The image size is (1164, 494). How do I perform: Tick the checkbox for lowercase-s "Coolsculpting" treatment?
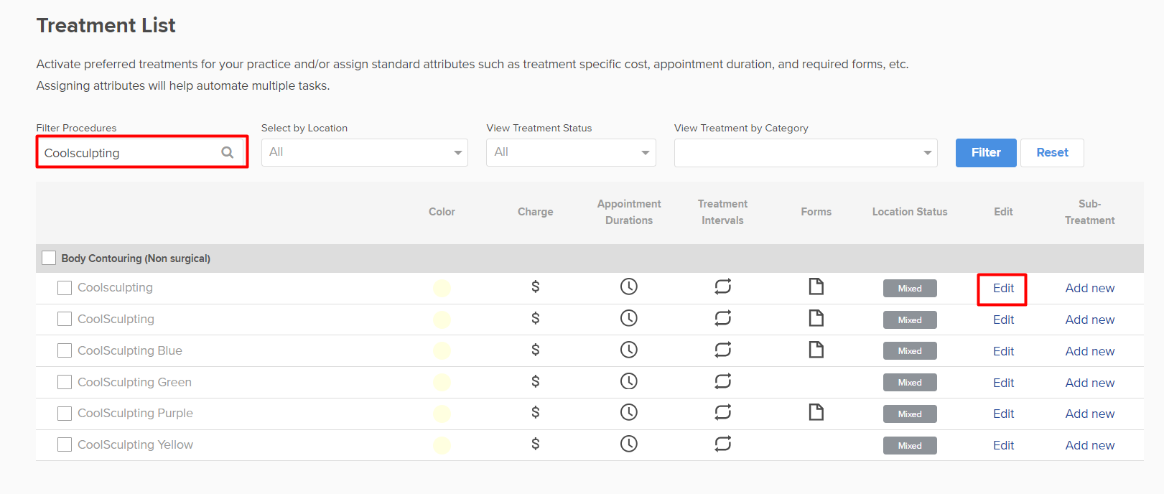[x=65, y=288]
